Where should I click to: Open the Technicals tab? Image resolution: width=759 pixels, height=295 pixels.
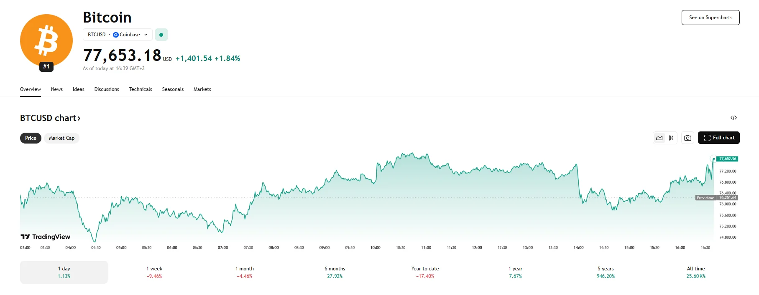pyautogui.click(x=141, y=89)
